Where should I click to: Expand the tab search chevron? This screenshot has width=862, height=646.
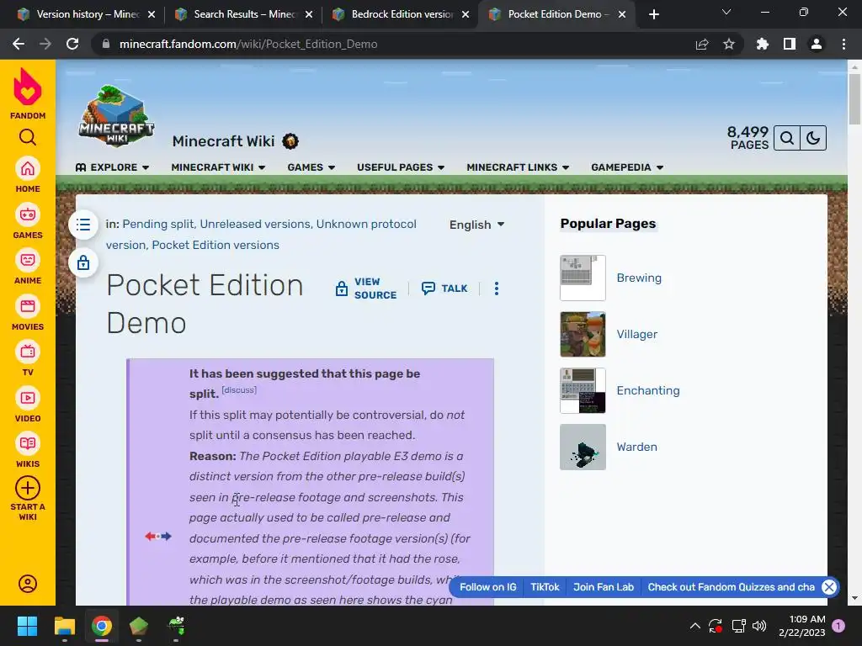(726, 12)
